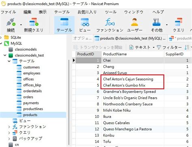Select the offices table
Viewport: 192px width, 147px height.
[x=25, y=79]
